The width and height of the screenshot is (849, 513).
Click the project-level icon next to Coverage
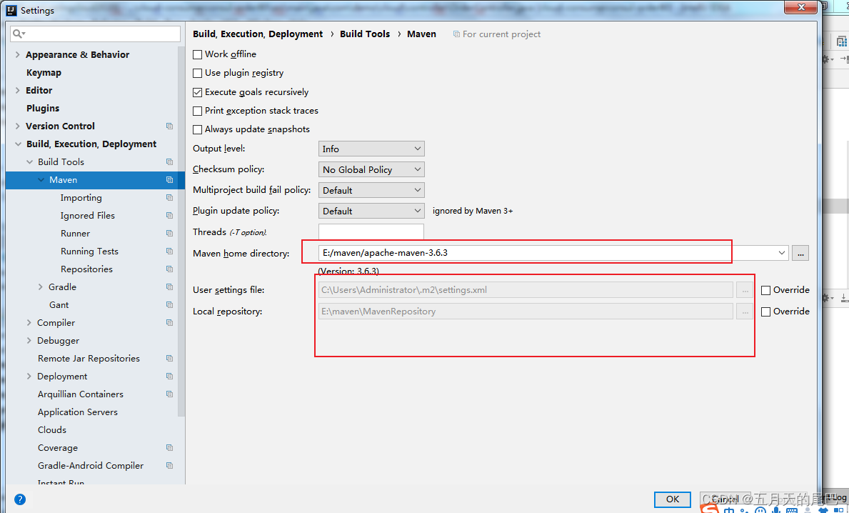(169, 448)
